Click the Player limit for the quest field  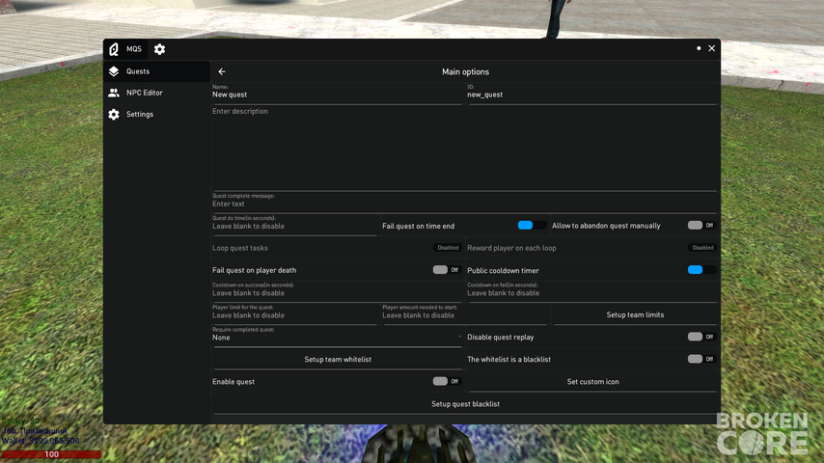tap(294, 314)
